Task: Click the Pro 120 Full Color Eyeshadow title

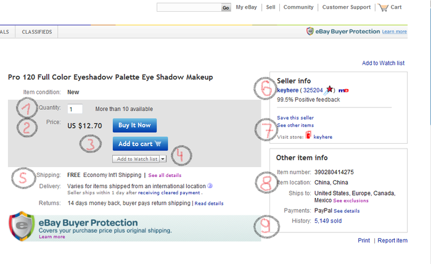Action: click(110, 77)
